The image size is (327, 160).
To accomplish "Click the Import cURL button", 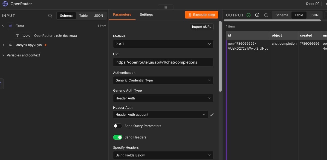I will pyautogui.click(x=202, y=27).
